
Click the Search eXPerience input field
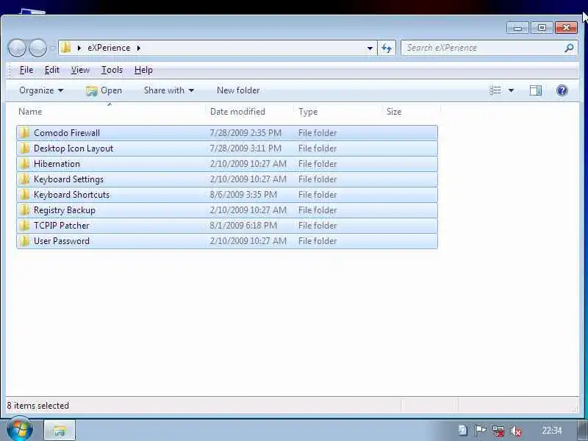[x=482, y=48]
